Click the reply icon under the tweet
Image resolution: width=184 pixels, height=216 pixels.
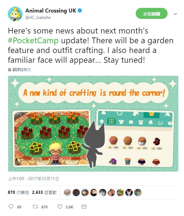click(11, 207)
